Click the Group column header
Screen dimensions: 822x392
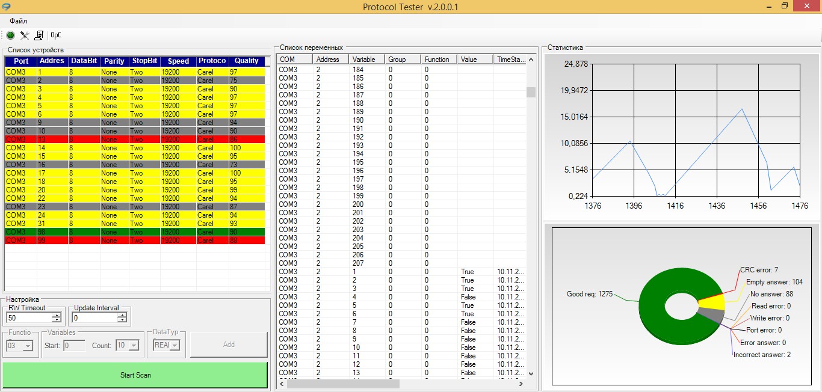click(403, 60)
